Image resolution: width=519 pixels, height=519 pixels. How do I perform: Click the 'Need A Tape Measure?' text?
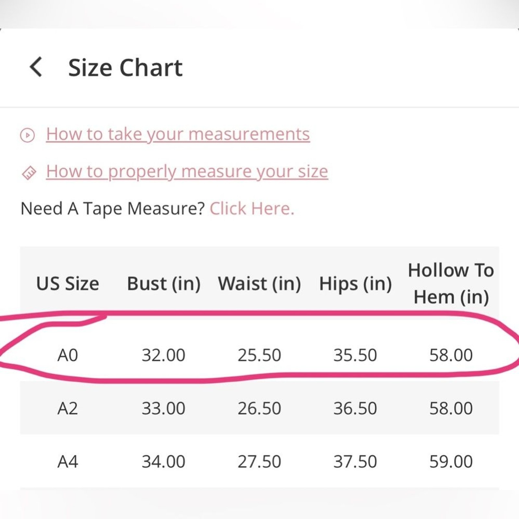(113, 209)
